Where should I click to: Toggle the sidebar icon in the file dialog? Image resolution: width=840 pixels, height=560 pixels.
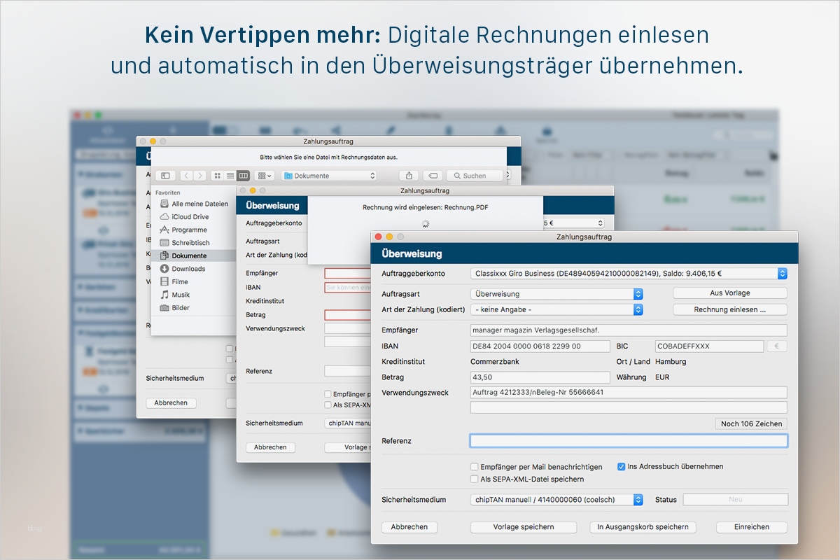point(165,176)
